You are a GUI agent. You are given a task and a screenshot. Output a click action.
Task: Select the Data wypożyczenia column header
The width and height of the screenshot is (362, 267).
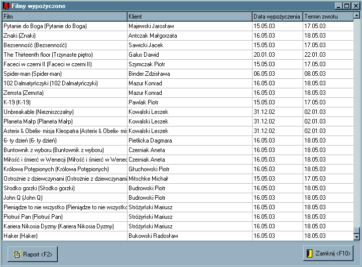pyautogui.click(x=277, y=17)
